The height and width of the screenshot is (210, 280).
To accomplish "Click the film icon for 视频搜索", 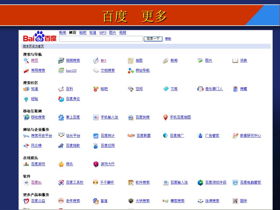I will point(61,61).
